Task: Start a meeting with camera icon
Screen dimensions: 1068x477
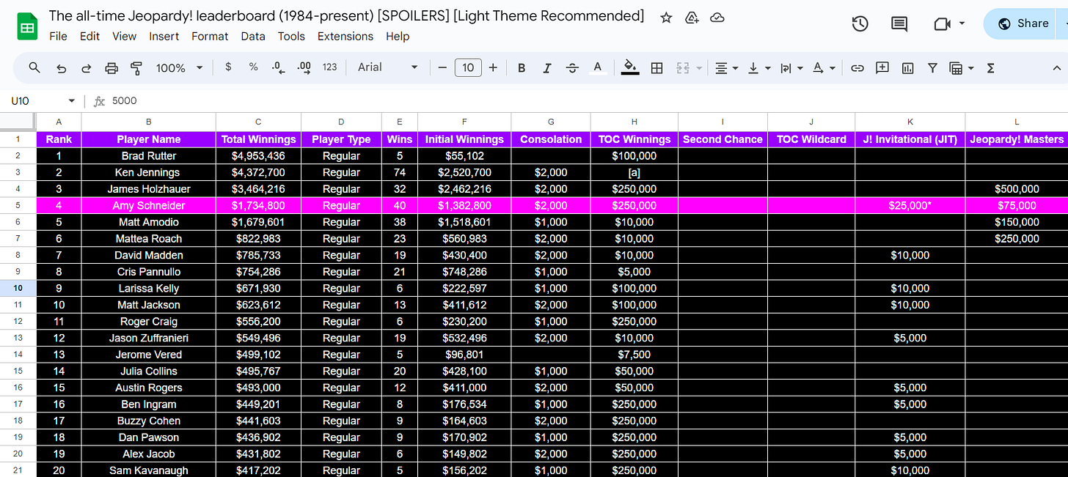Action: pos(943,24)
